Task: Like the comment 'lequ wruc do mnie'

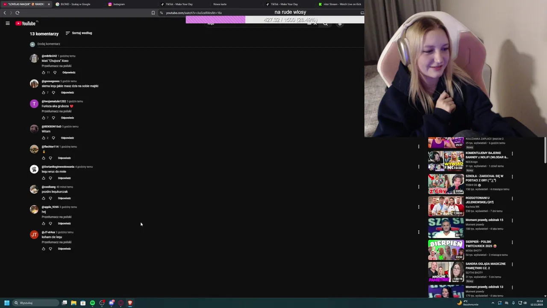Action: point(43,178)
